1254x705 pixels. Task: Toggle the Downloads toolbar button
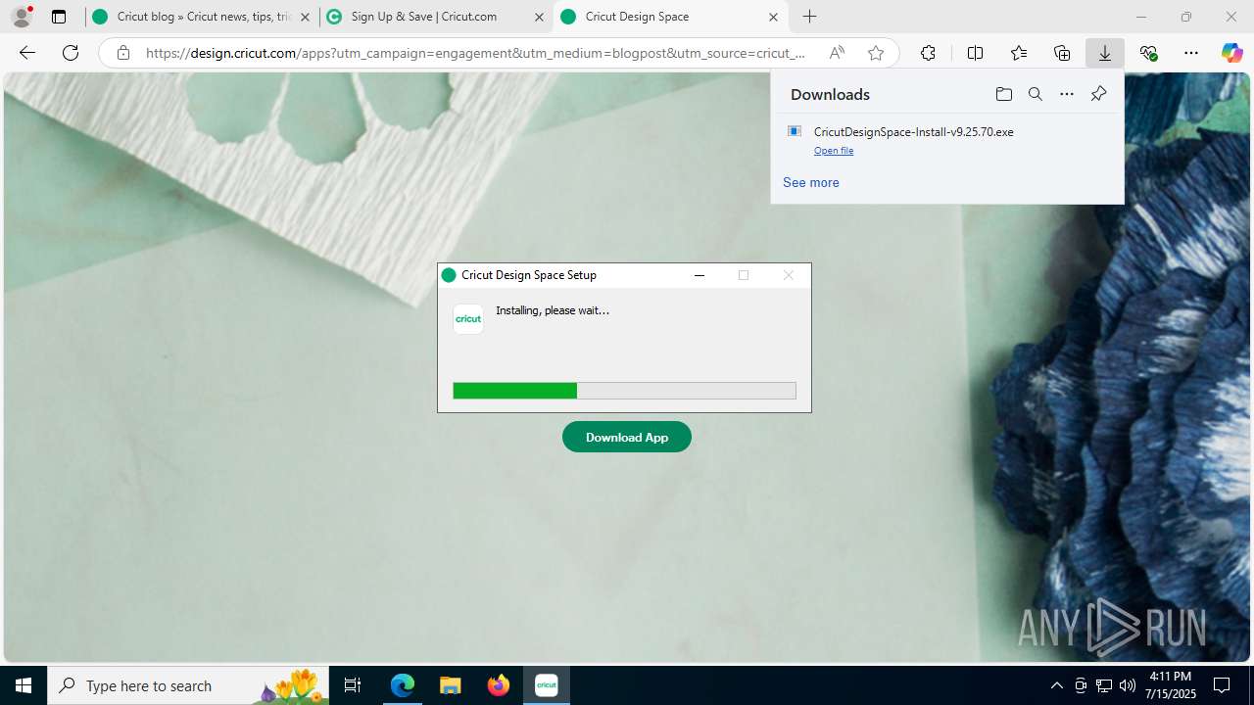[1105, 53]
